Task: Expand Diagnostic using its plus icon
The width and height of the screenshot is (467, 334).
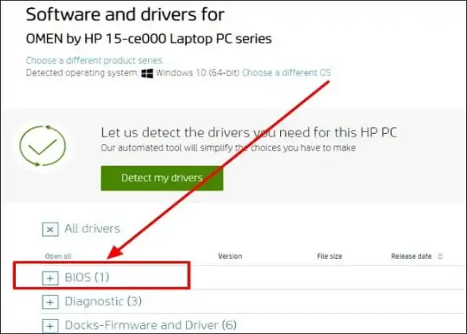Action: (x=50, y=302)
